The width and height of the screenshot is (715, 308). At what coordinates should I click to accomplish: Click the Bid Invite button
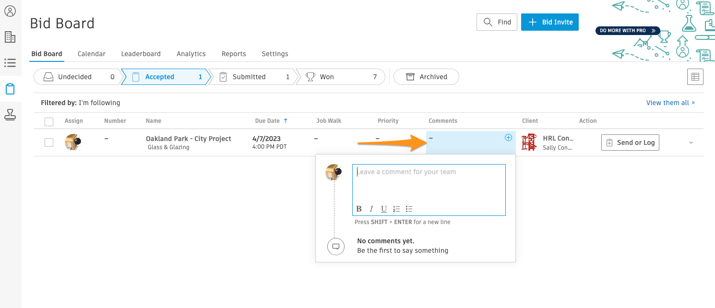pos(550,22)
